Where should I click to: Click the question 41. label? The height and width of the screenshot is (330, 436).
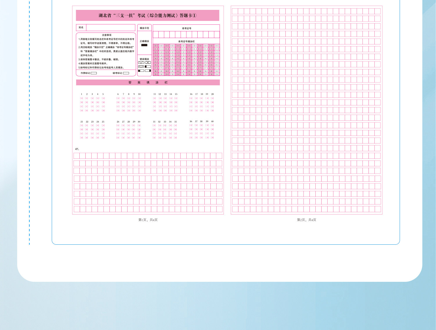point(77,149)
